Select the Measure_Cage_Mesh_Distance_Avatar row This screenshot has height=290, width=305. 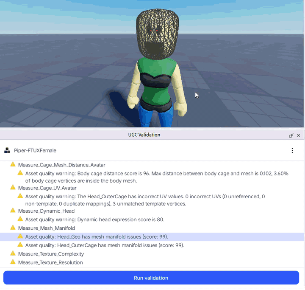pyautogui.click(x=152, y=165)
